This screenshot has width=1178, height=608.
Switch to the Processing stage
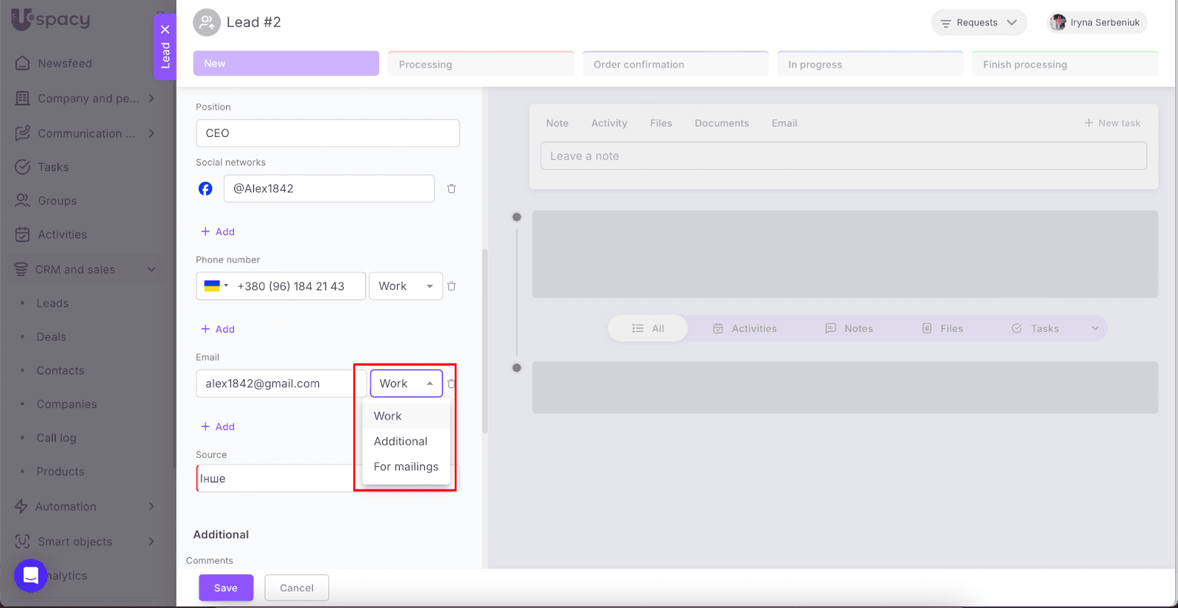tap(481, 64)
